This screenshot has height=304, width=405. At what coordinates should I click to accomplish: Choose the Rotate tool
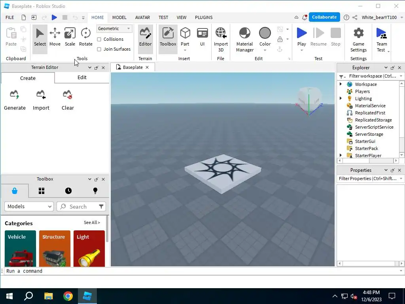pyautogui.click(x=86, y=37)
